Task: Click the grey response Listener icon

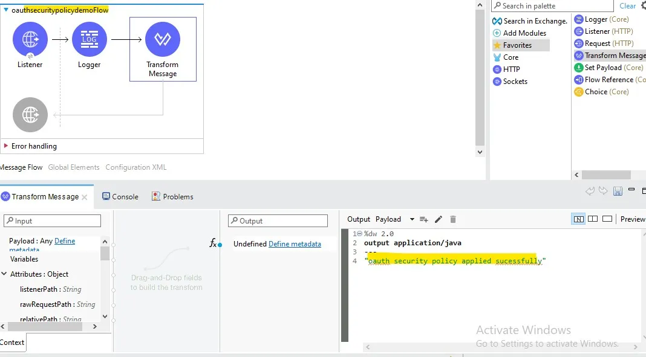Action: point(30,115)
